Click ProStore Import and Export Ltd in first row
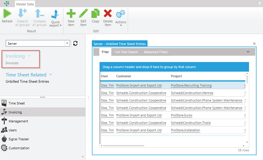Image resolution: width=263 pixels, height=160 pixels. [x=139, y=85]
